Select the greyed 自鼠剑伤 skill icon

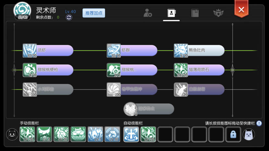click(181, 89)
